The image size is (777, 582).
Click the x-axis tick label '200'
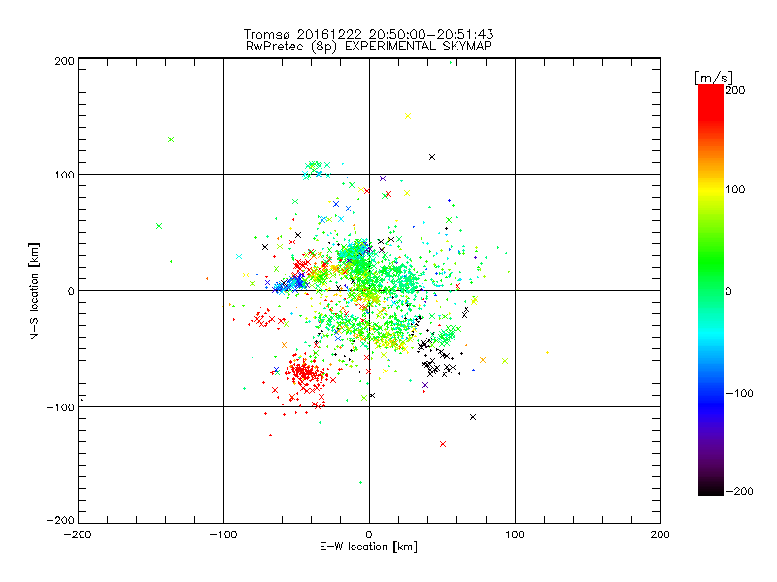click(x=660, y=534)
